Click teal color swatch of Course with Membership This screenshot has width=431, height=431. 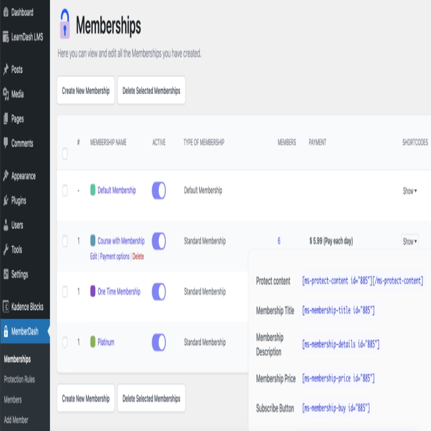pyautogui.click(x=93, y=241)
